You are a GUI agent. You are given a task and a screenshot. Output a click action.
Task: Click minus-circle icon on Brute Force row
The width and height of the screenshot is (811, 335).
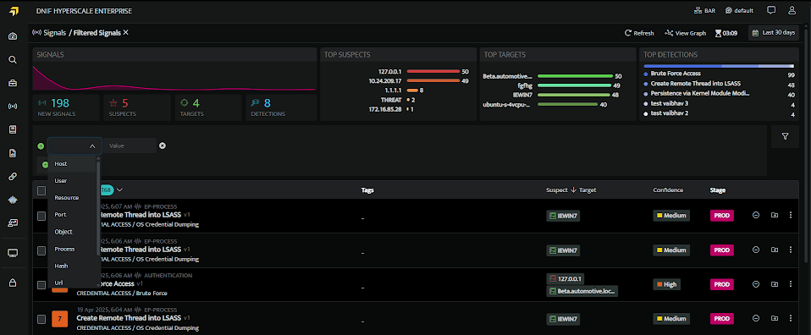pyautogui.click(x=756, y=284)
